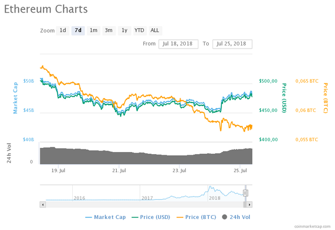The height and width of the screenshot is (230, 335).
Task: Show ALL time chart data
Action: click(155, 30)
